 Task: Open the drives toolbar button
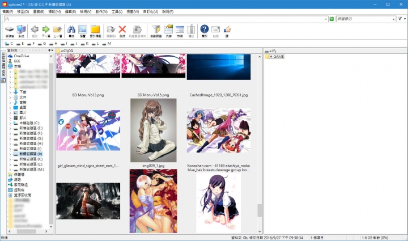coord(10,31)
